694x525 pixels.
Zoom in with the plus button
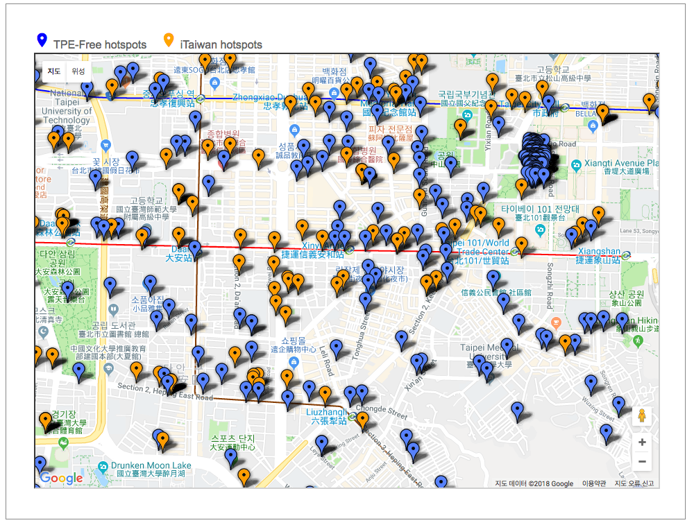642,442
